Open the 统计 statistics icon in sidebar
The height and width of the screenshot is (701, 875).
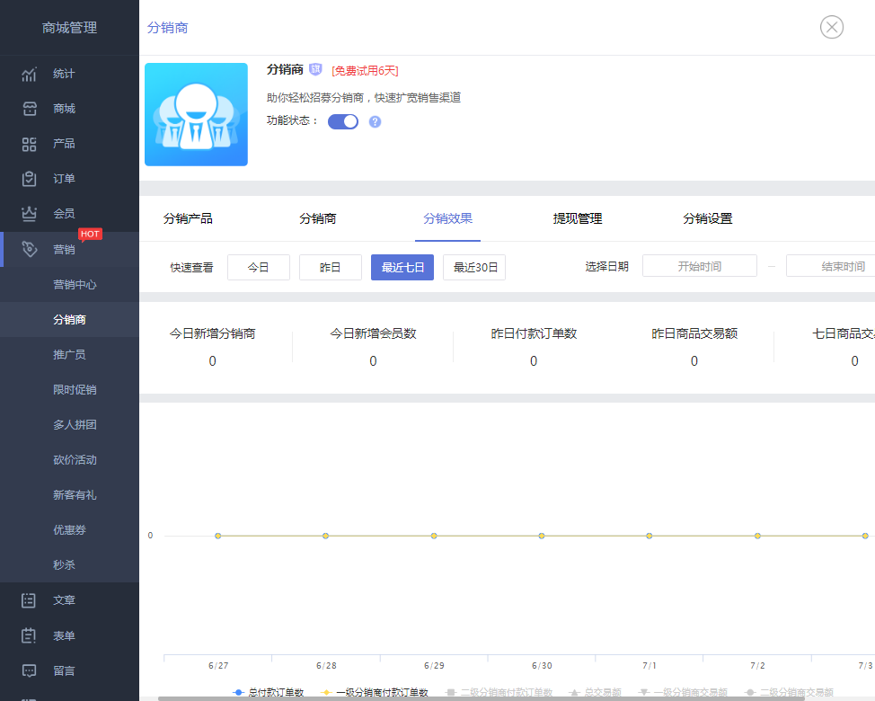click(29, 74)
